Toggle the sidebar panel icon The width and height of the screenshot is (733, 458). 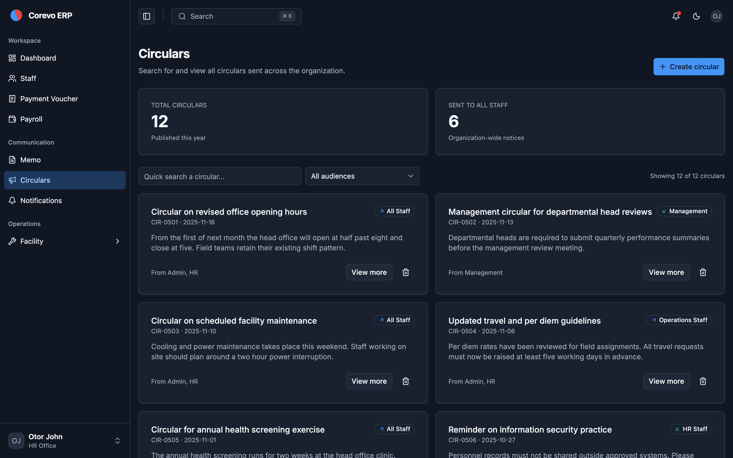147,16
